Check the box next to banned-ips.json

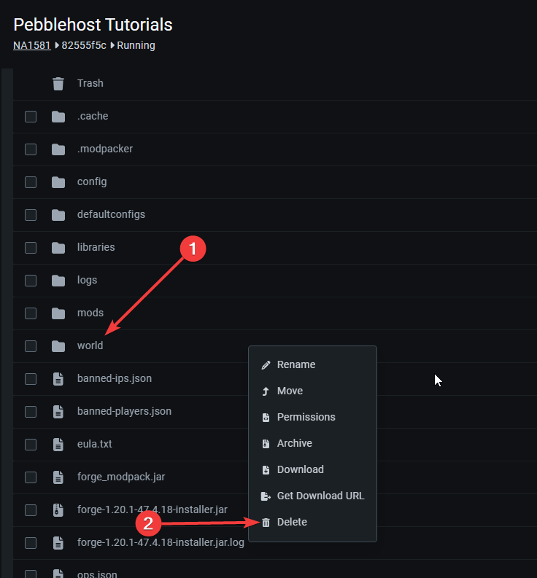pyautogui.click(x=31, y=379)
